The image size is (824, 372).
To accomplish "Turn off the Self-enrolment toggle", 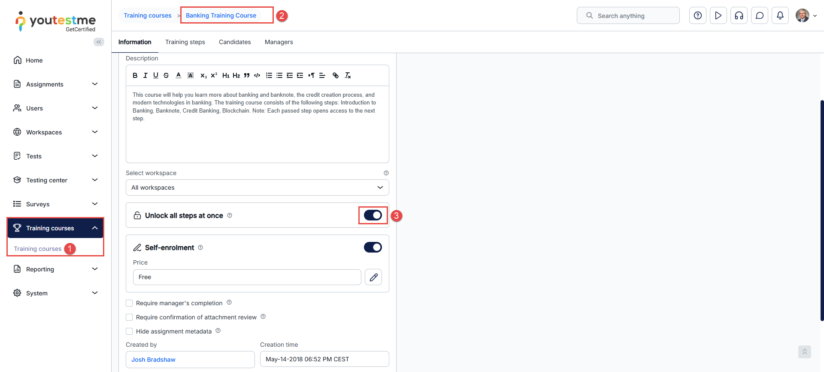I will click(x=373, y=247).
